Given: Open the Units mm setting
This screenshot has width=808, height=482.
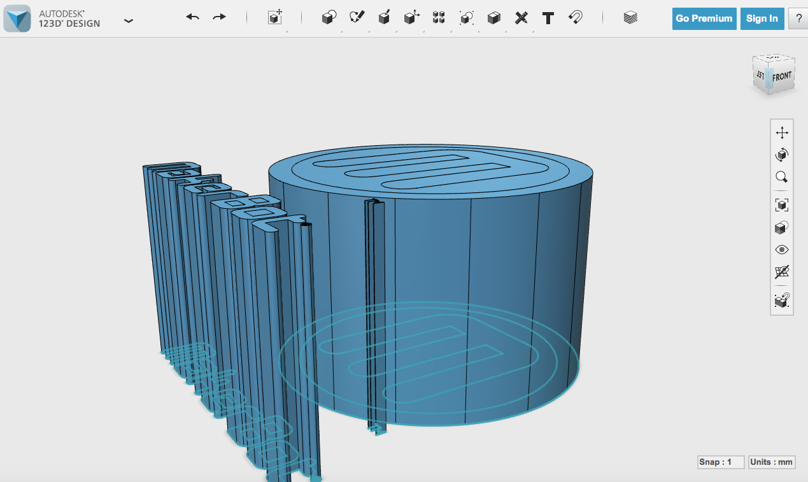Looking at the screenshot, I should click(772, 462).
